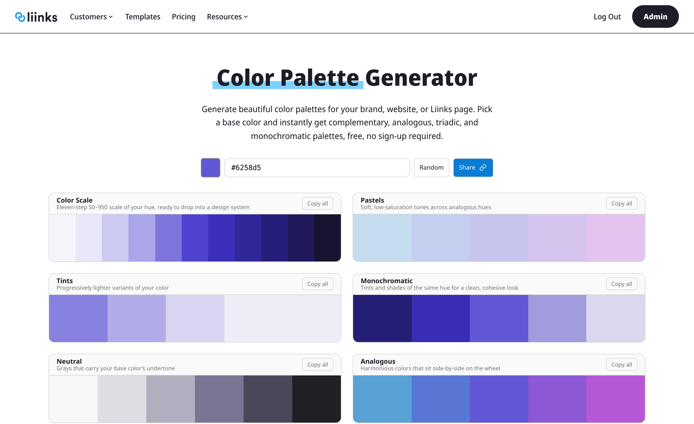Copy all colors from the Analogous palette

tap(621, 364)
